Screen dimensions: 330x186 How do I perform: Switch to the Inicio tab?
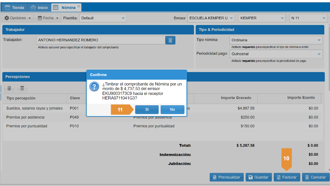[39, 7]
